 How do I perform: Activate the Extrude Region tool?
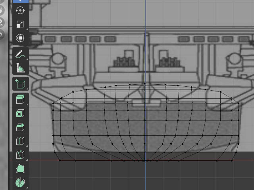(20, 99)
